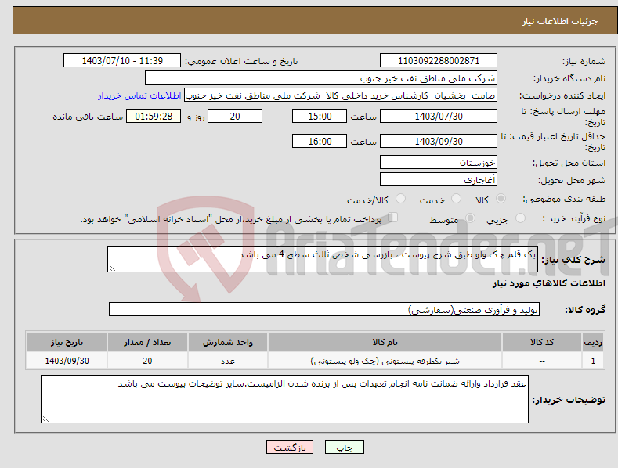Click the شماره نیاز field 1103092288002871
Viewport: 618px width, 468px height.
pos(439,61)
